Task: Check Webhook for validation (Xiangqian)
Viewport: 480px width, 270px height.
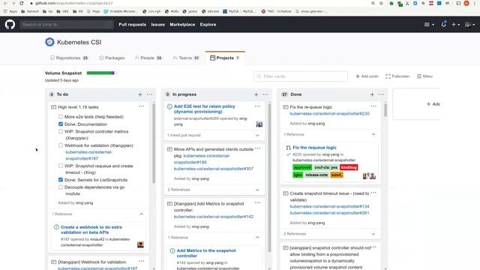Action: [x=61, y=145]
